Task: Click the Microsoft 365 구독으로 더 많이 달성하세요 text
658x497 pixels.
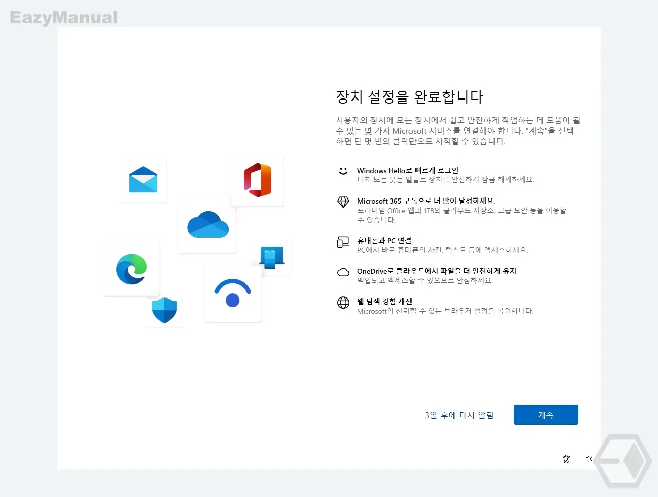Action: point(426,201)
